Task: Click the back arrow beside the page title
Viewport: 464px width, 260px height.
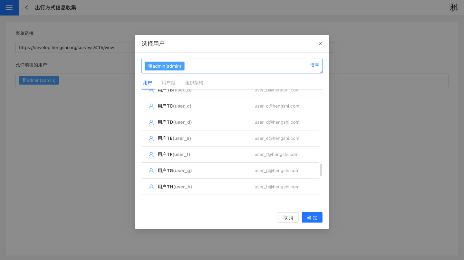Action: pyautogui.click(x=27, y=8)
